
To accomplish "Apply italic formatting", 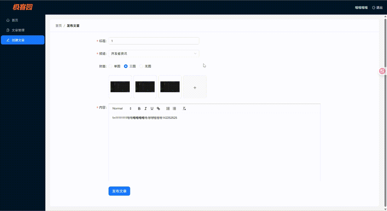I will tap(145, 108).
